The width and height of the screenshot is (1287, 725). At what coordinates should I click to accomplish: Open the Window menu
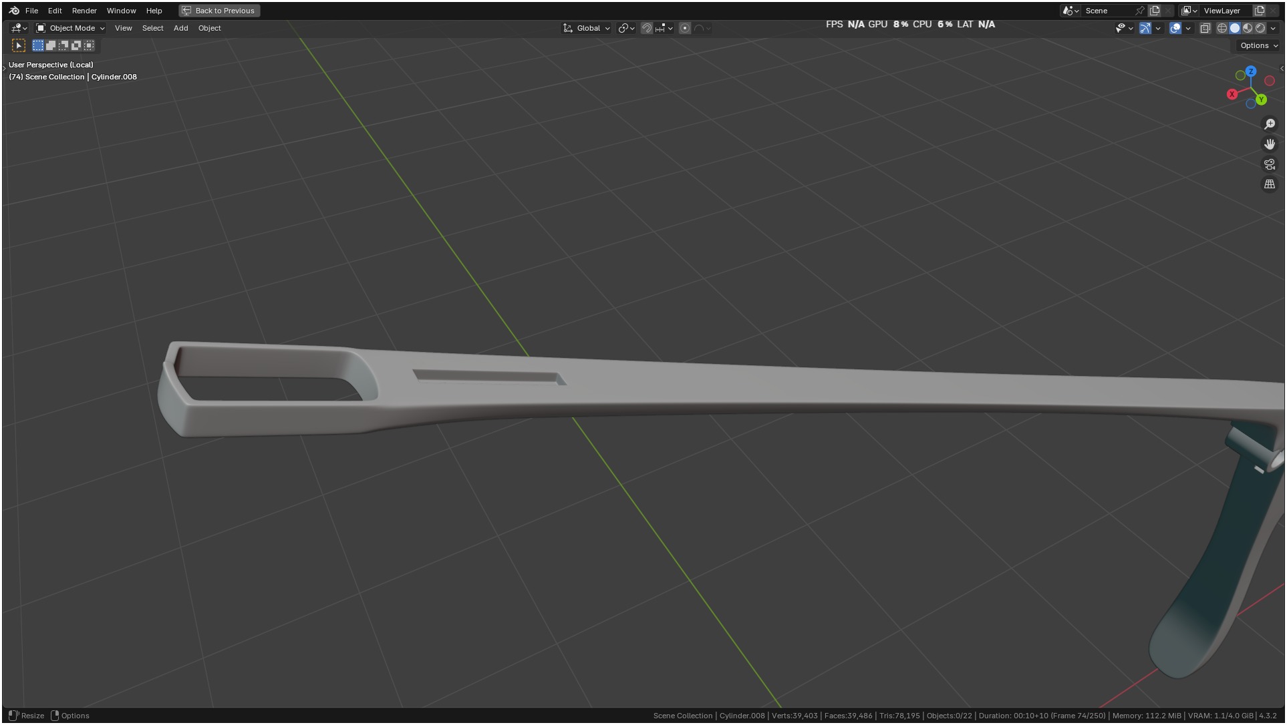click(x=121, y=11)
